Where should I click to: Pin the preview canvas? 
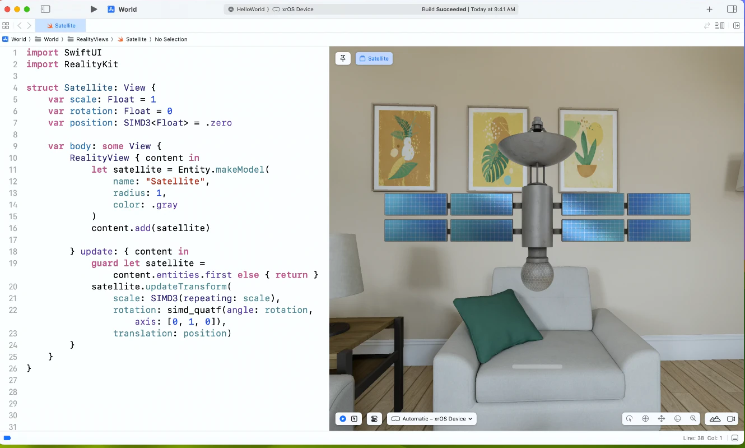343,58
